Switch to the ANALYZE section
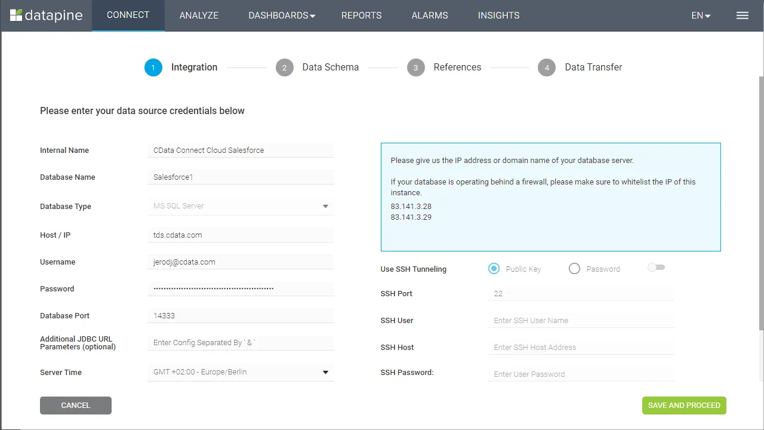The width and height of the screenshot is (764, 430). pyautogui.click(x=199, y=16)
